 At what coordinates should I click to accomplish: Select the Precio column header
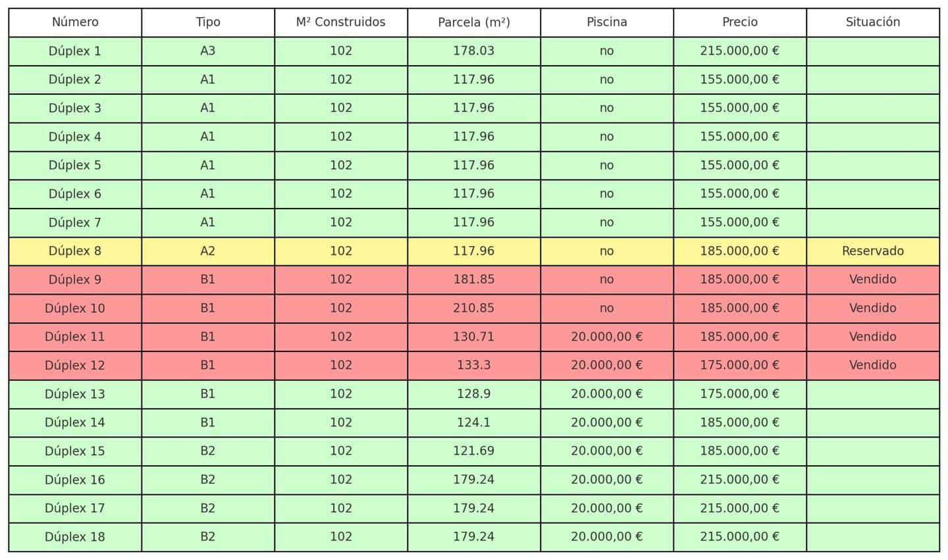[x=740, y=22]
